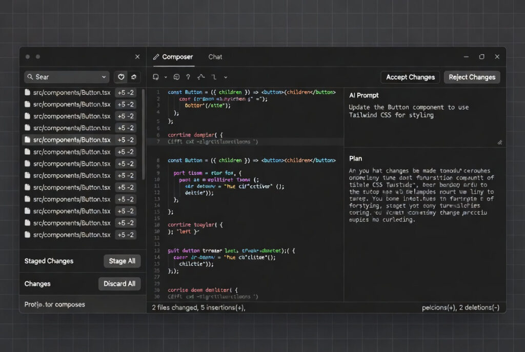Click the 'AI Prompt' heading

(x=364, y=95)
